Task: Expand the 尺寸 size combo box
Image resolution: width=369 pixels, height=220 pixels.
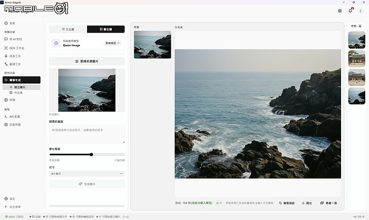Action: 87,174
